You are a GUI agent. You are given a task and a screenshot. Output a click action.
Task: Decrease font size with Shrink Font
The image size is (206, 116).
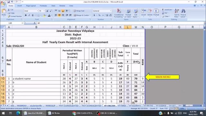tap(51, 11)
